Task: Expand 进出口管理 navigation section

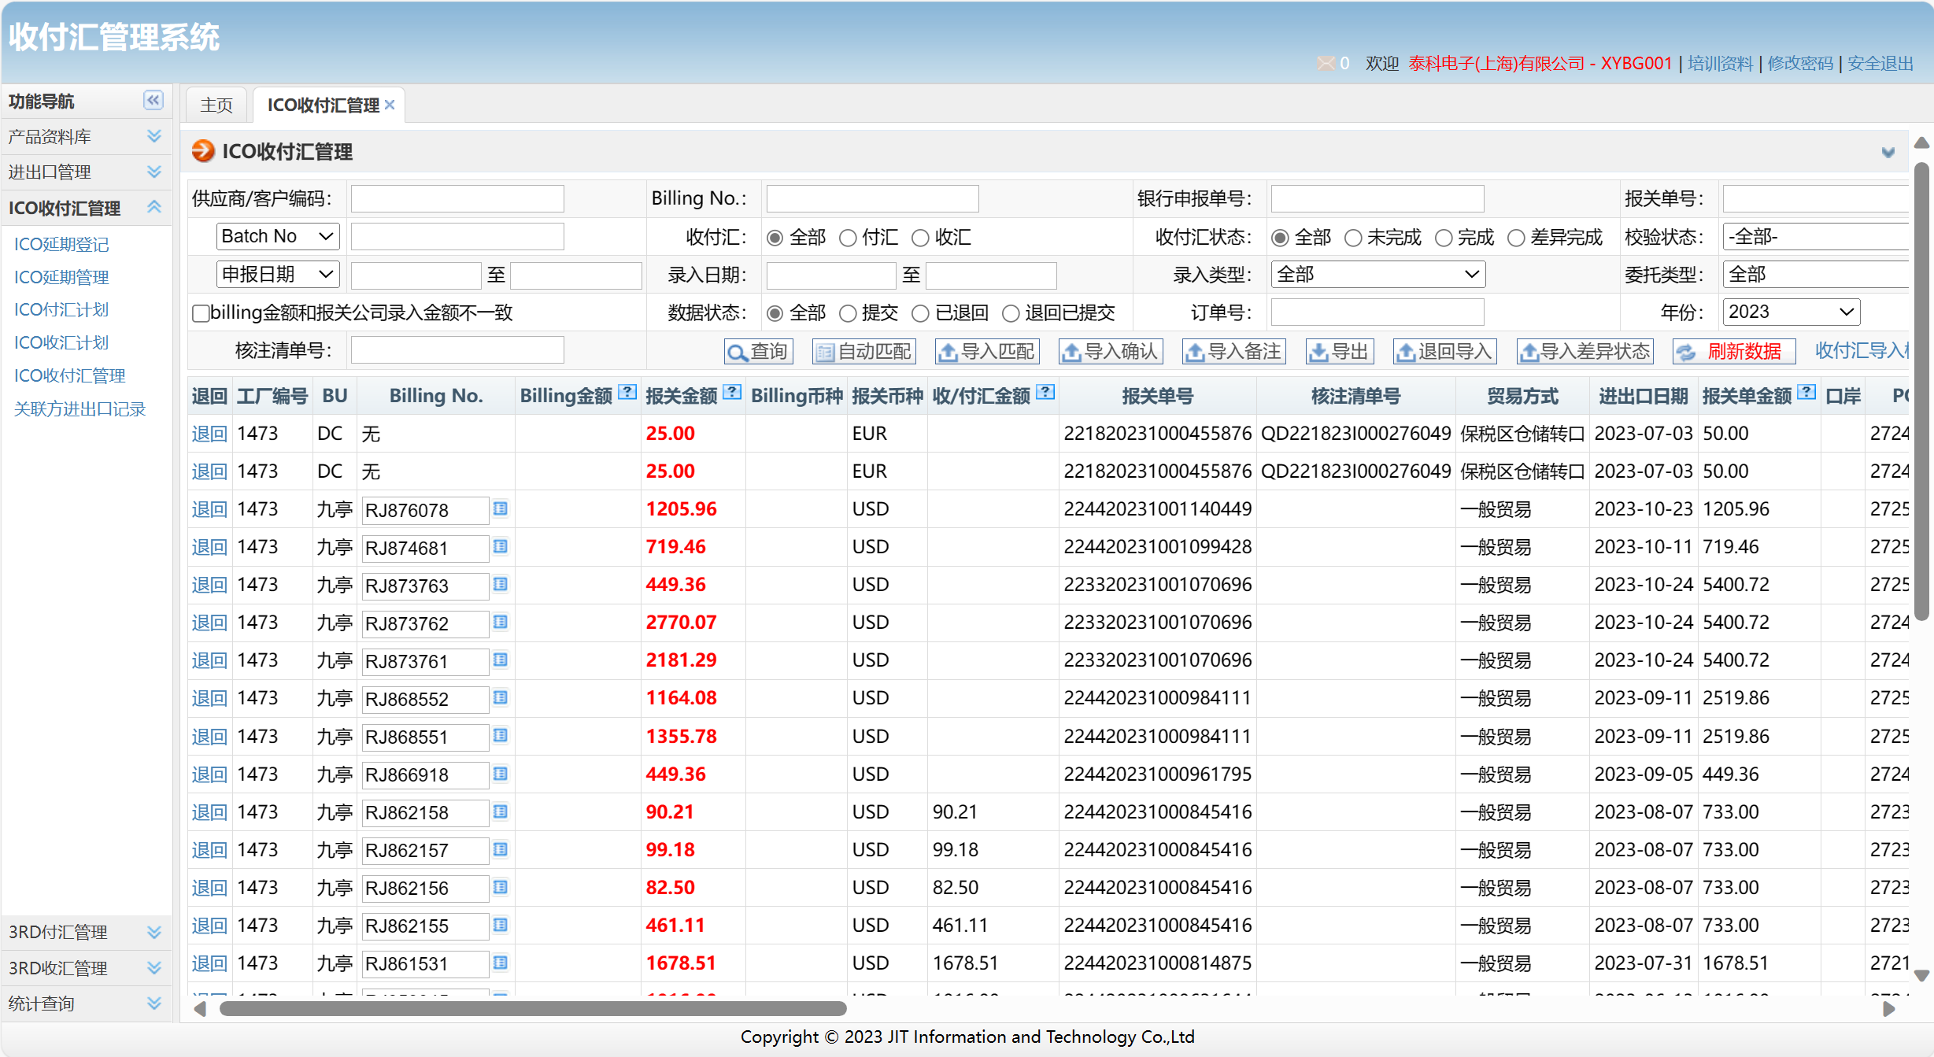Action: (x=85, y=172)
